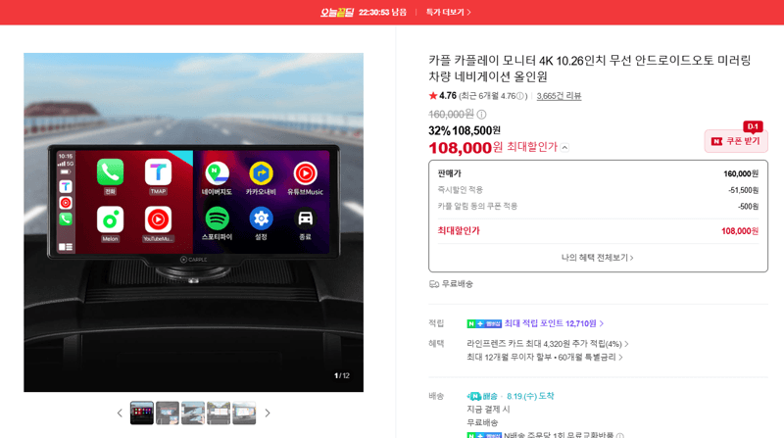
Task: Click the 즉시할인 적용 -51,500원 row
Action: click(x=598, y=190)
